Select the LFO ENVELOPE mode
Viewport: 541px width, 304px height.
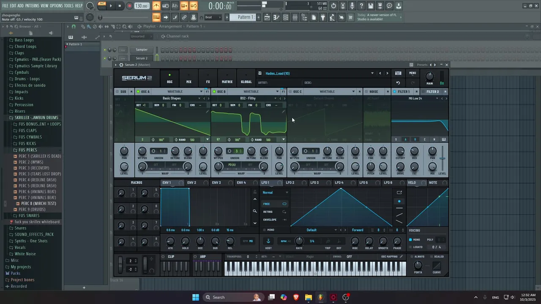[x=274, y=220]
